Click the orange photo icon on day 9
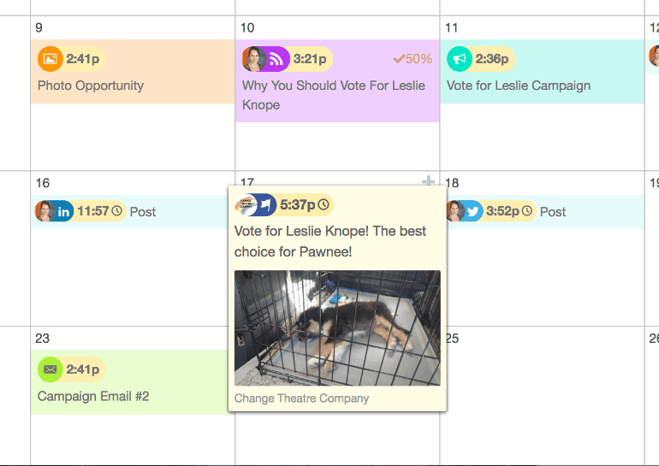 (x=50, y=59)
